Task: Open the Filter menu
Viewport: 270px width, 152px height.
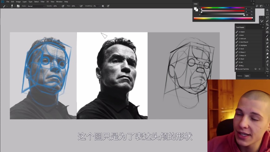Action: (x=43, y=2)
